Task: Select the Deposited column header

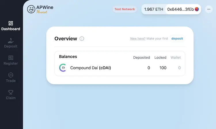Action: (x=141, y=58)
